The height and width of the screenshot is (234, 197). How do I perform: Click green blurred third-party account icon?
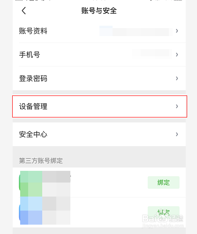tap(31, 183)
